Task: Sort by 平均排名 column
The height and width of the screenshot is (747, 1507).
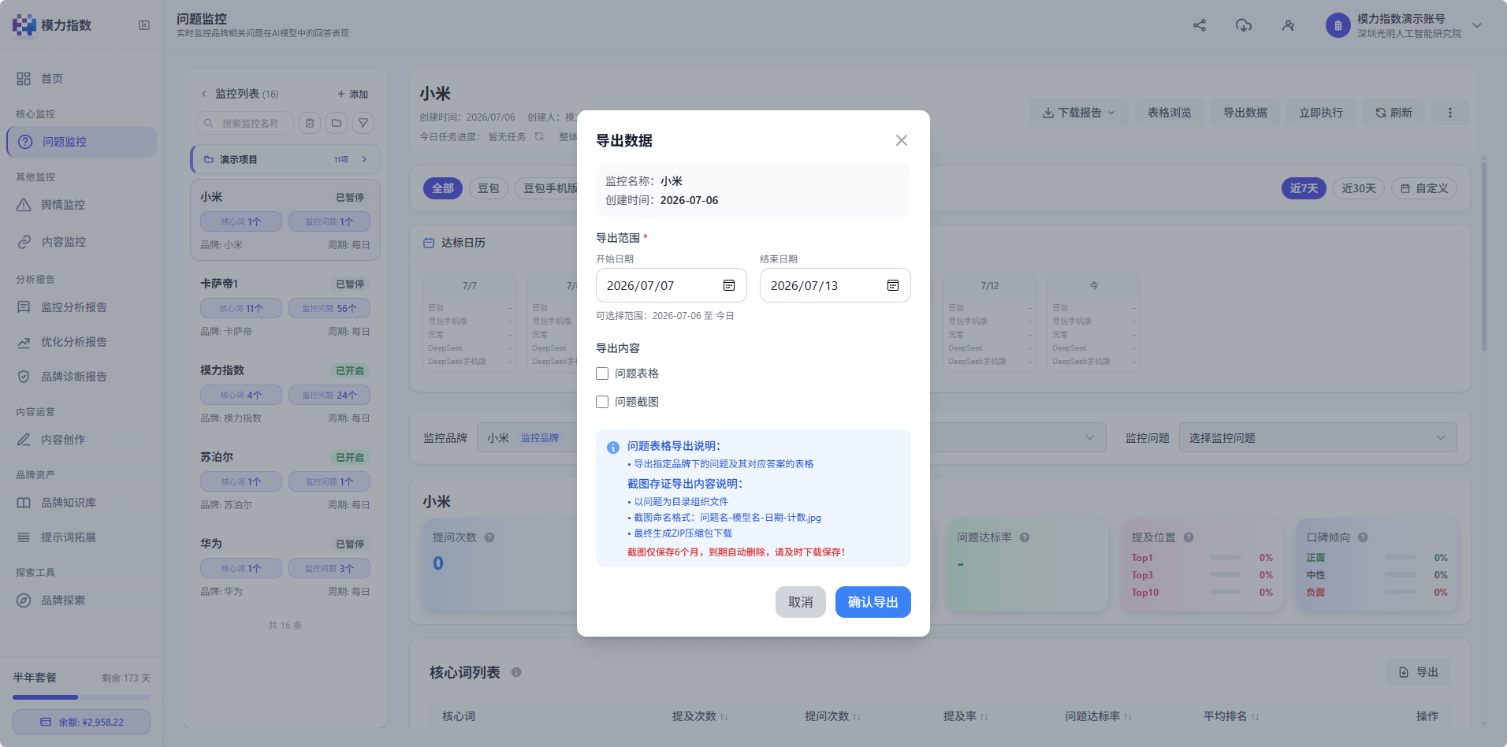Action: (x=1231, y=716)
